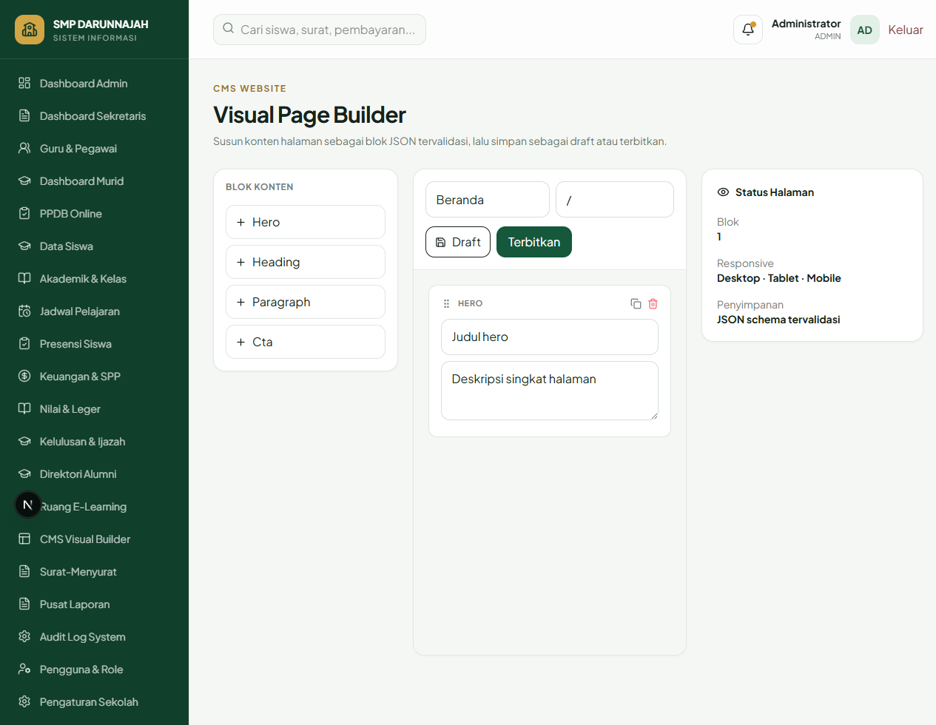Click the Data Siswa graduation cap icon
Viewport: 936px width, 725px height.
pos(24,246)
